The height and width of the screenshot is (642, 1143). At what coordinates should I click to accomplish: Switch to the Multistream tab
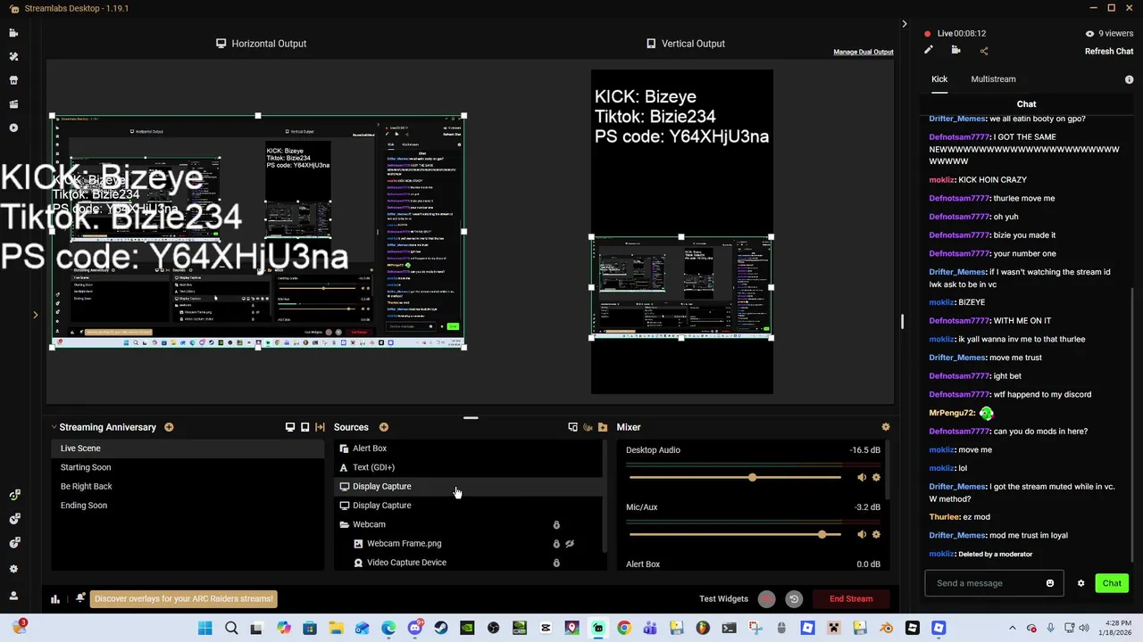pos(993,79)
